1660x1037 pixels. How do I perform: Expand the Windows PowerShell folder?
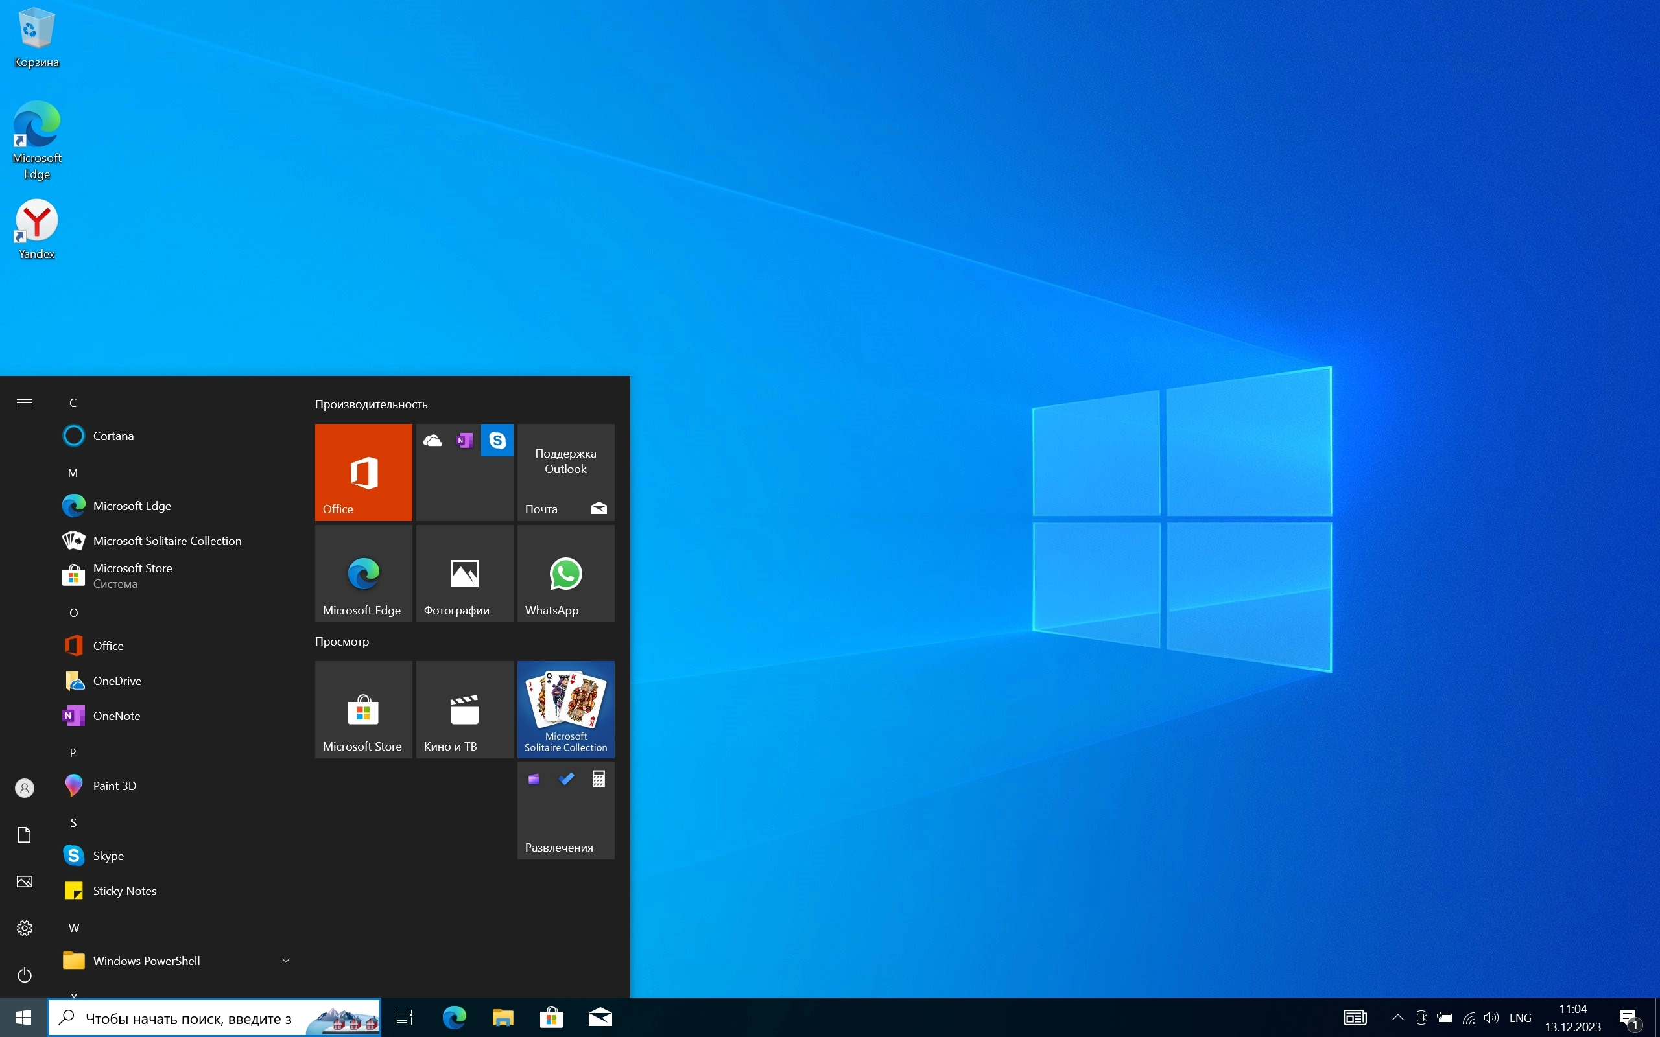click(285, 961)
